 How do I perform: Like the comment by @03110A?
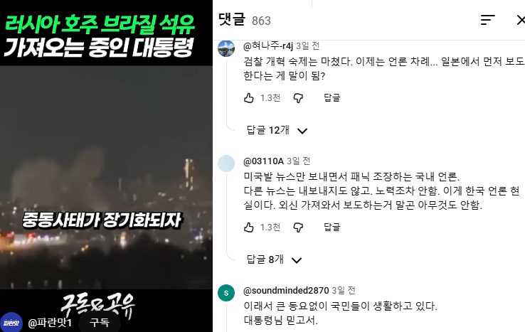pos(249,227)
